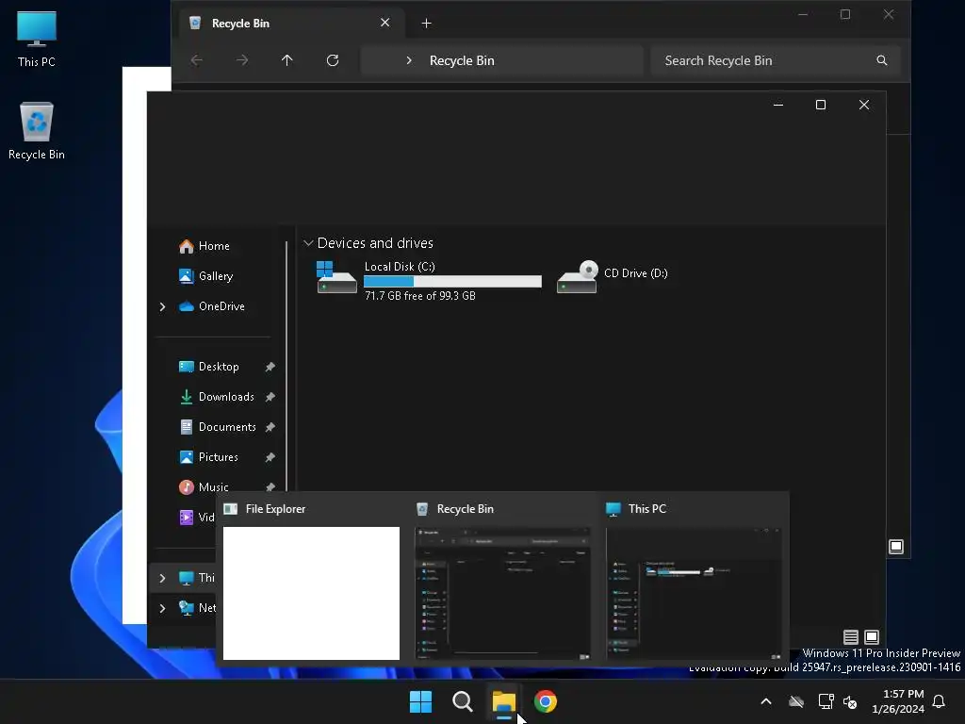Screen dimensions: 965x724
Task: Click '71.7 GB free of 99.3 GB' text
Action: (x=419, y=295)
